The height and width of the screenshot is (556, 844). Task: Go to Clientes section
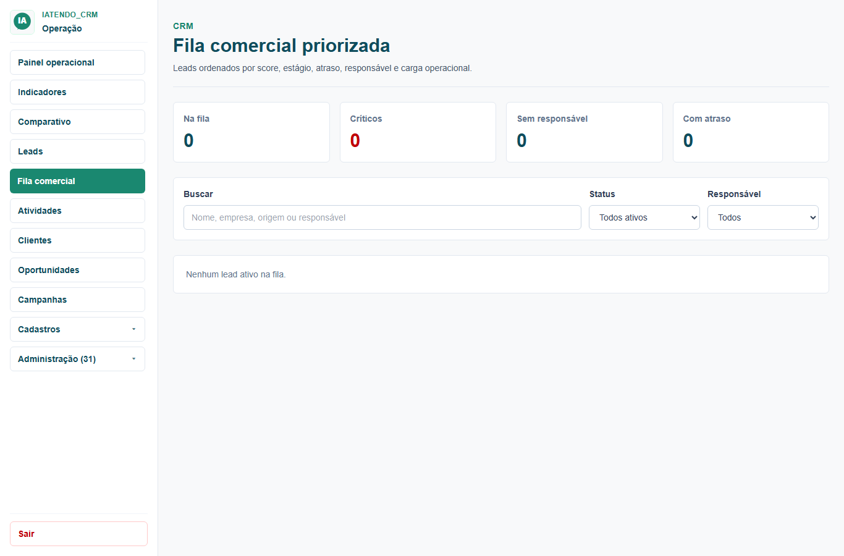(x=77, y=240)
